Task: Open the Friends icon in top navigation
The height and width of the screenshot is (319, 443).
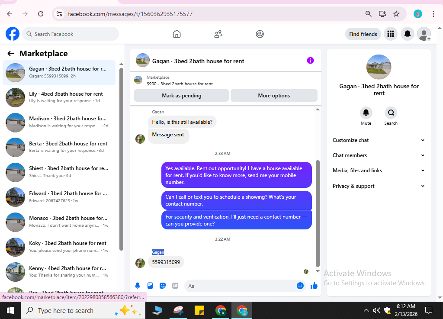Action: tap(218, 34)
